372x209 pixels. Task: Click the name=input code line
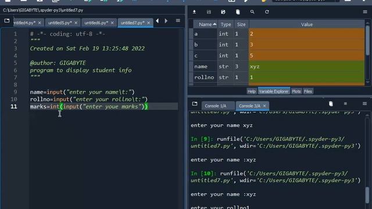[x=83, y=92]
